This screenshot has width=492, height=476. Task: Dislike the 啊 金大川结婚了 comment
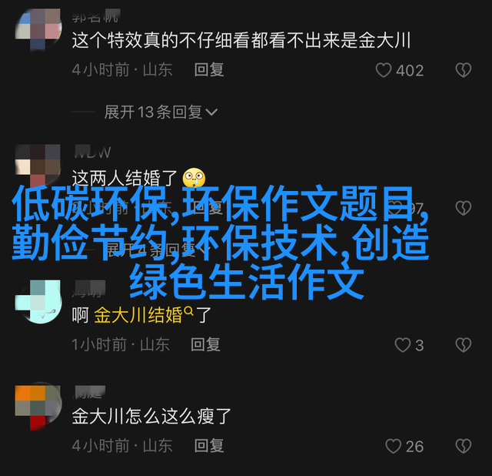pyautogui.click(x=464, y=345)
